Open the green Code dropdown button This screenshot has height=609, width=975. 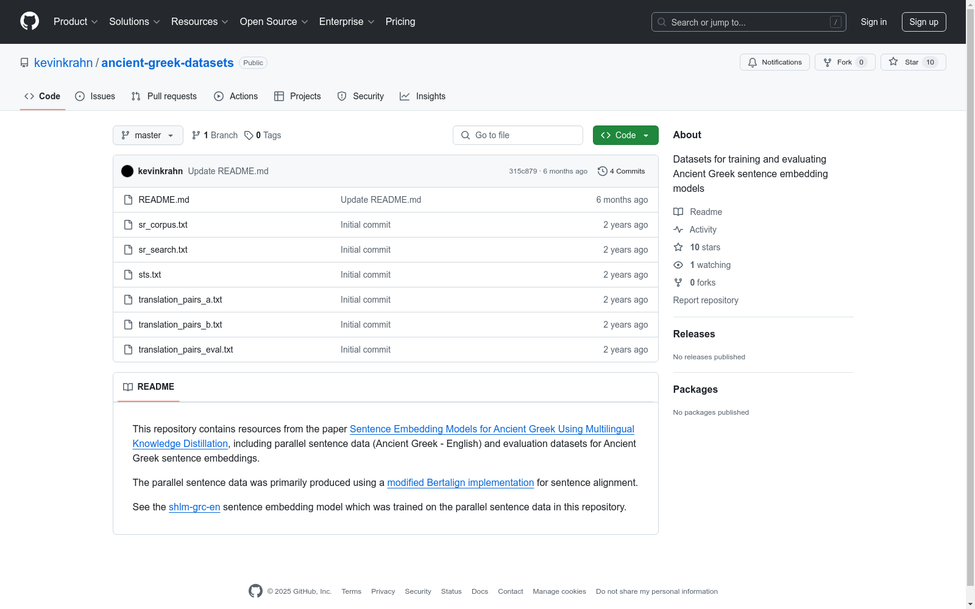coord(625,135)
